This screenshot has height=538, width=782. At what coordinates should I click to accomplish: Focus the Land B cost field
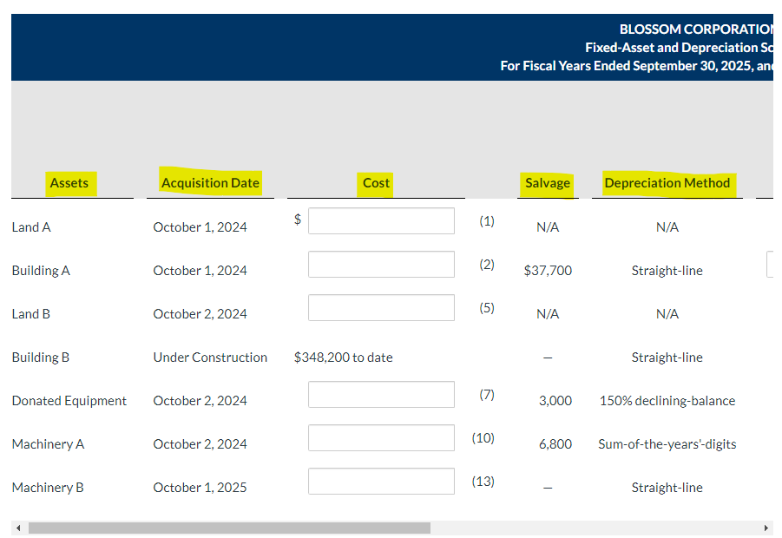tap(381, 308)
